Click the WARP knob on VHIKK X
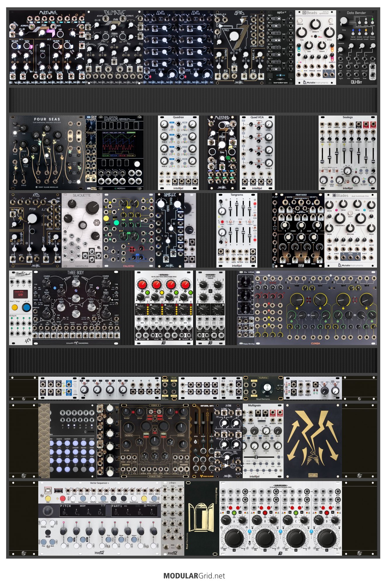Viewport: 389px width, 582px height. [126, 412]
